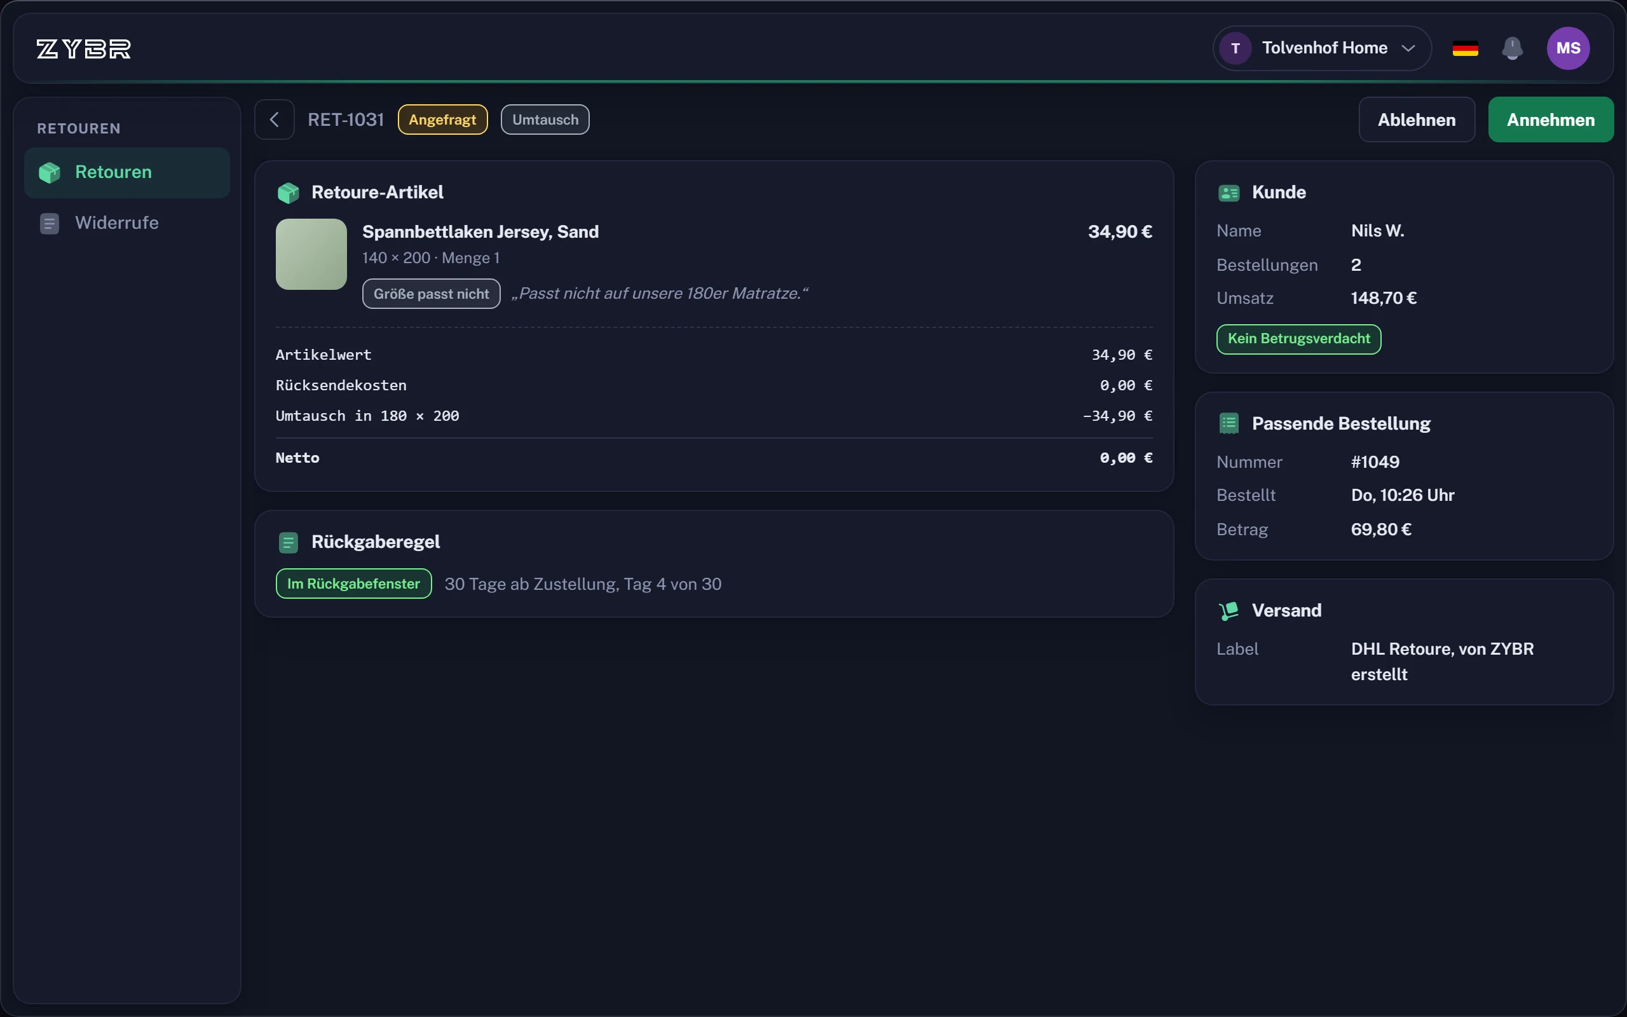1627x1017 pixels.
Task: Expand the Tolvenhof Home store dropdown
Action: coord(1322,48)
